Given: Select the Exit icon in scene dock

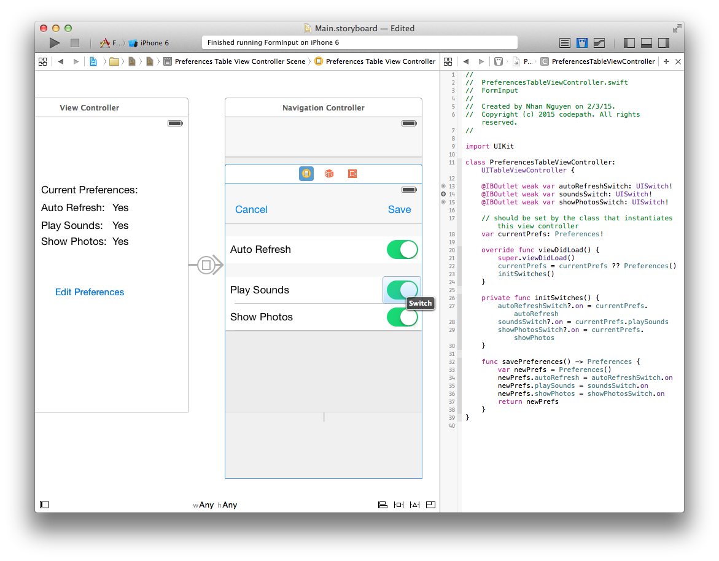Looking at the screenshot, I should (x=352, y=174).
